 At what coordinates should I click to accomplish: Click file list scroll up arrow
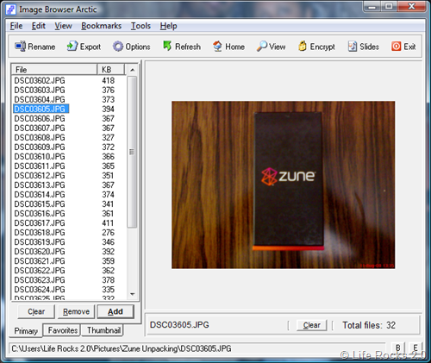[x=132, y=70]
